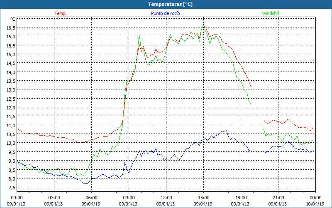Click the 15:00 time axis label
Viewport: 332px width, 208px height.
[x=203, y=198]
